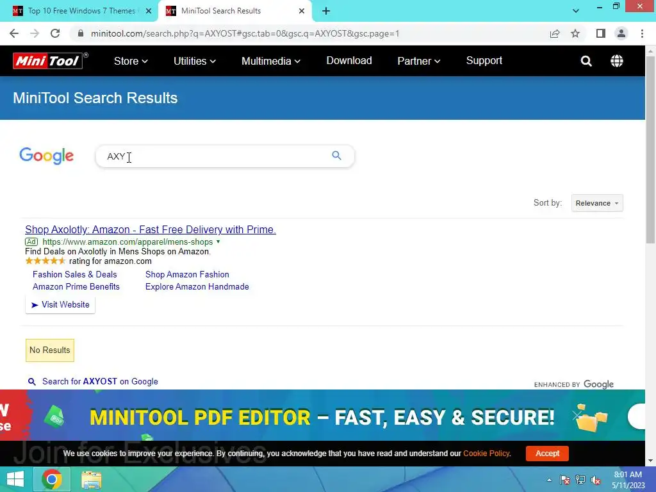Click the MiniTool PDF Editor banner
The image size is (656, 492).
coord(322,416)
